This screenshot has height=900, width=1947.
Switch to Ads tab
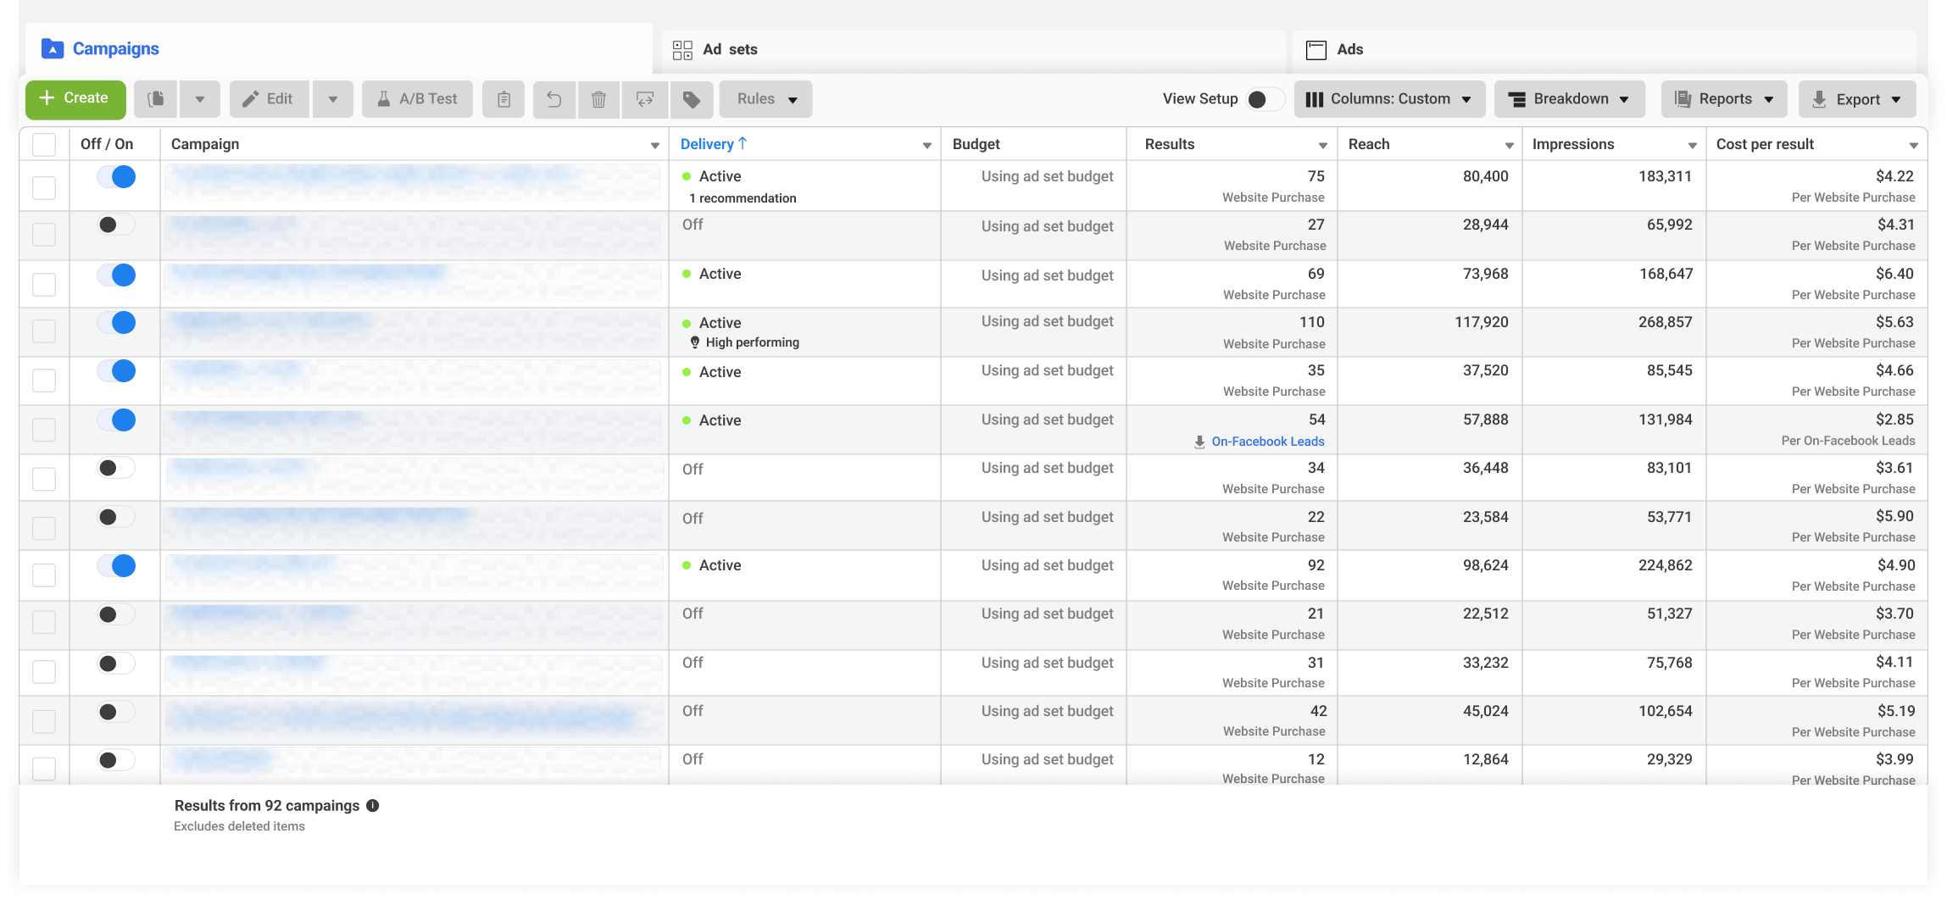click(1604, 50)
